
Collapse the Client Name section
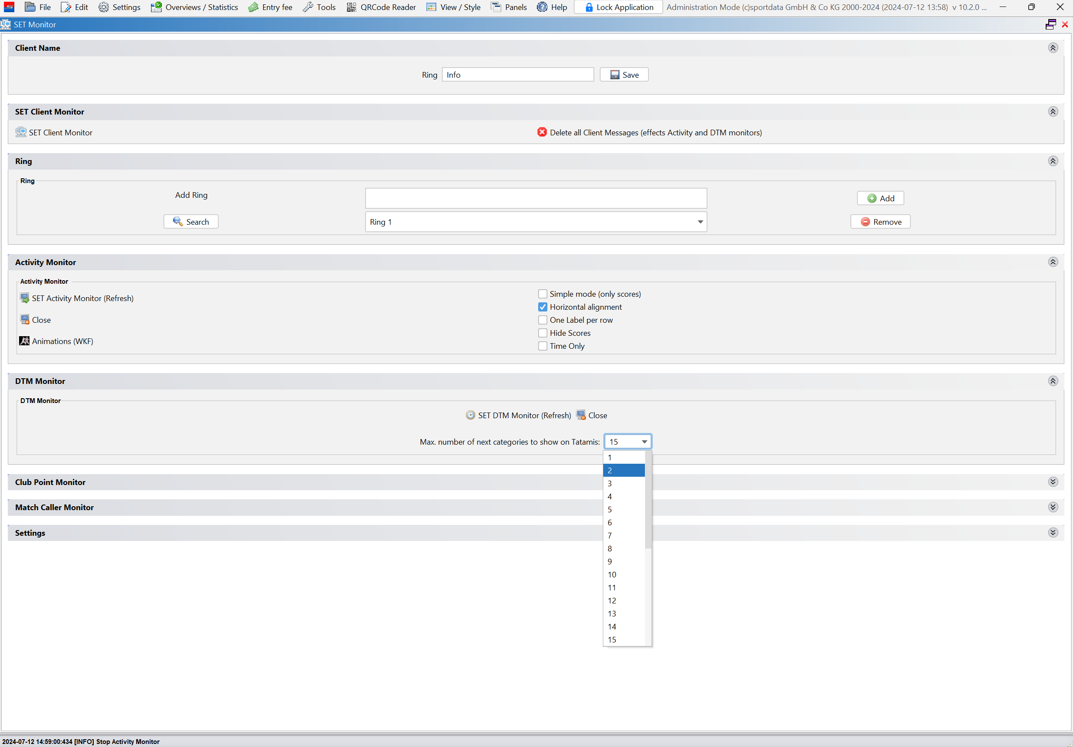click(x=1053, y=48)
